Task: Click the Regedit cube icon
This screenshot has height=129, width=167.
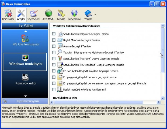Action: click(60, 71)
